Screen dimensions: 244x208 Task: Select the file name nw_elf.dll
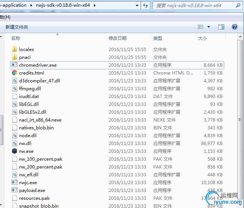click(29, 175)
